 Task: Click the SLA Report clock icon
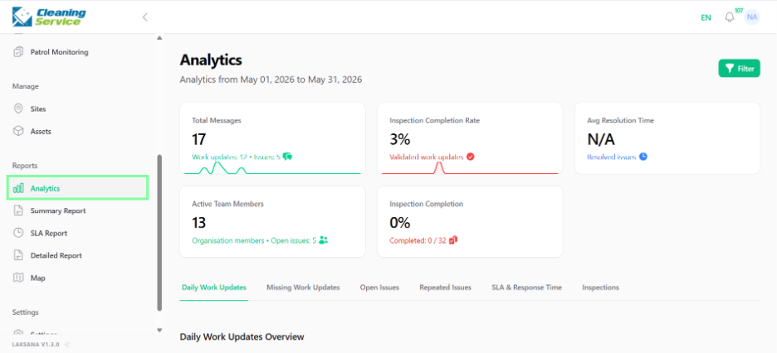18,233
